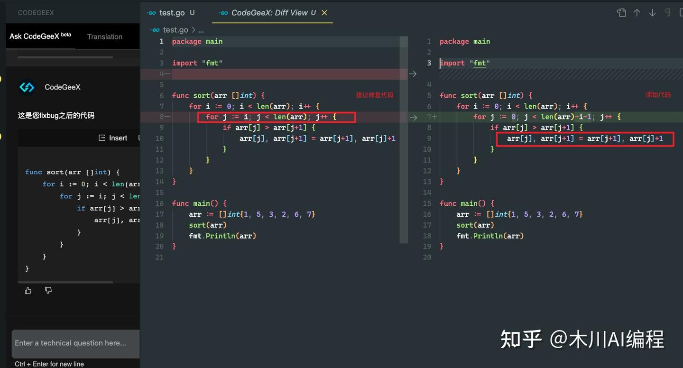Click the Go file icon in the breadcrumb
Image resolution: width=683 pixels, height=368 pixels.
155,30
